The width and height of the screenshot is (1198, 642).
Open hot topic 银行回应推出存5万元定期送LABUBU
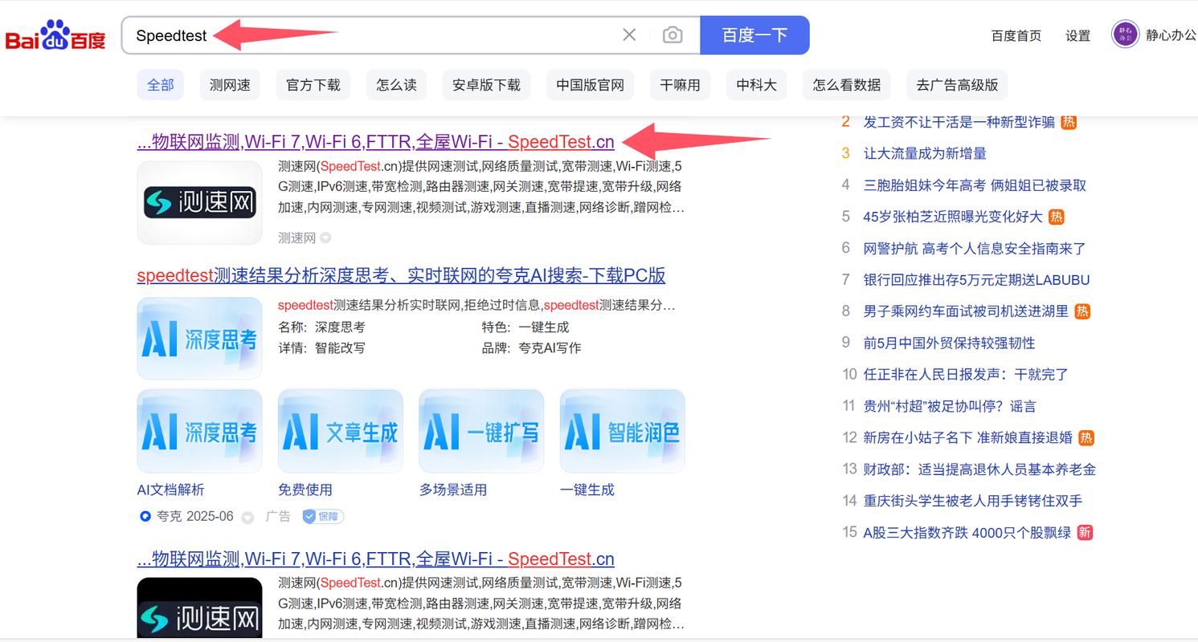(976, 280)
